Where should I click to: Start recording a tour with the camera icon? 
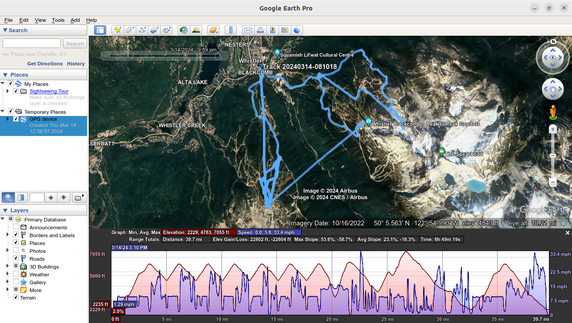(167, 30)
